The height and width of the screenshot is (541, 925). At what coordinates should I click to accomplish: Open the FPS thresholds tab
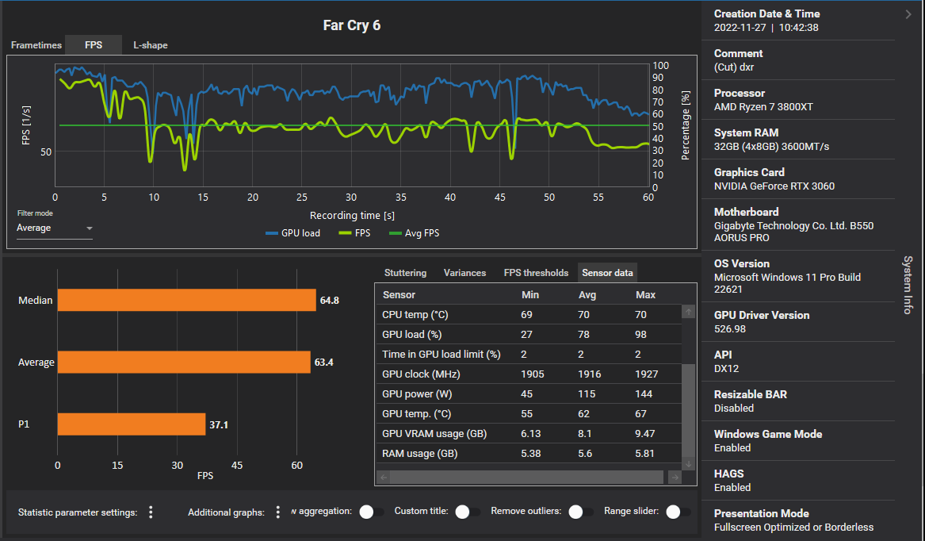pyautogui.click(x=536, y=272)
